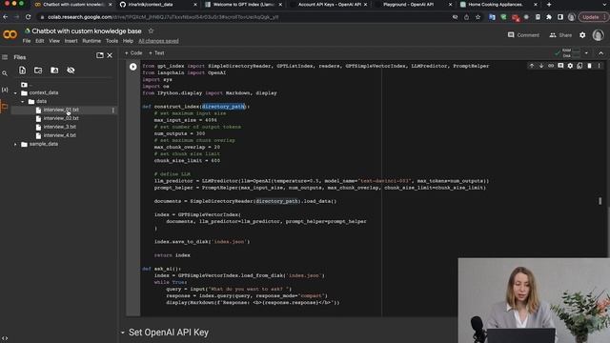Open the table of contents sidebar icon
610x343 pixels.
pyautogui.click(x=5, y=57)
